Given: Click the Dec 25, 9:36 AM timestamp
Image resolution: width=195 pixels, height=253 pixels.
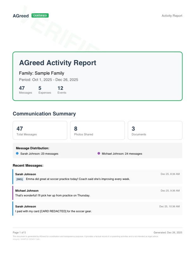Looking at the screenshot, I should pyautogui.click(x=170, y=191).
